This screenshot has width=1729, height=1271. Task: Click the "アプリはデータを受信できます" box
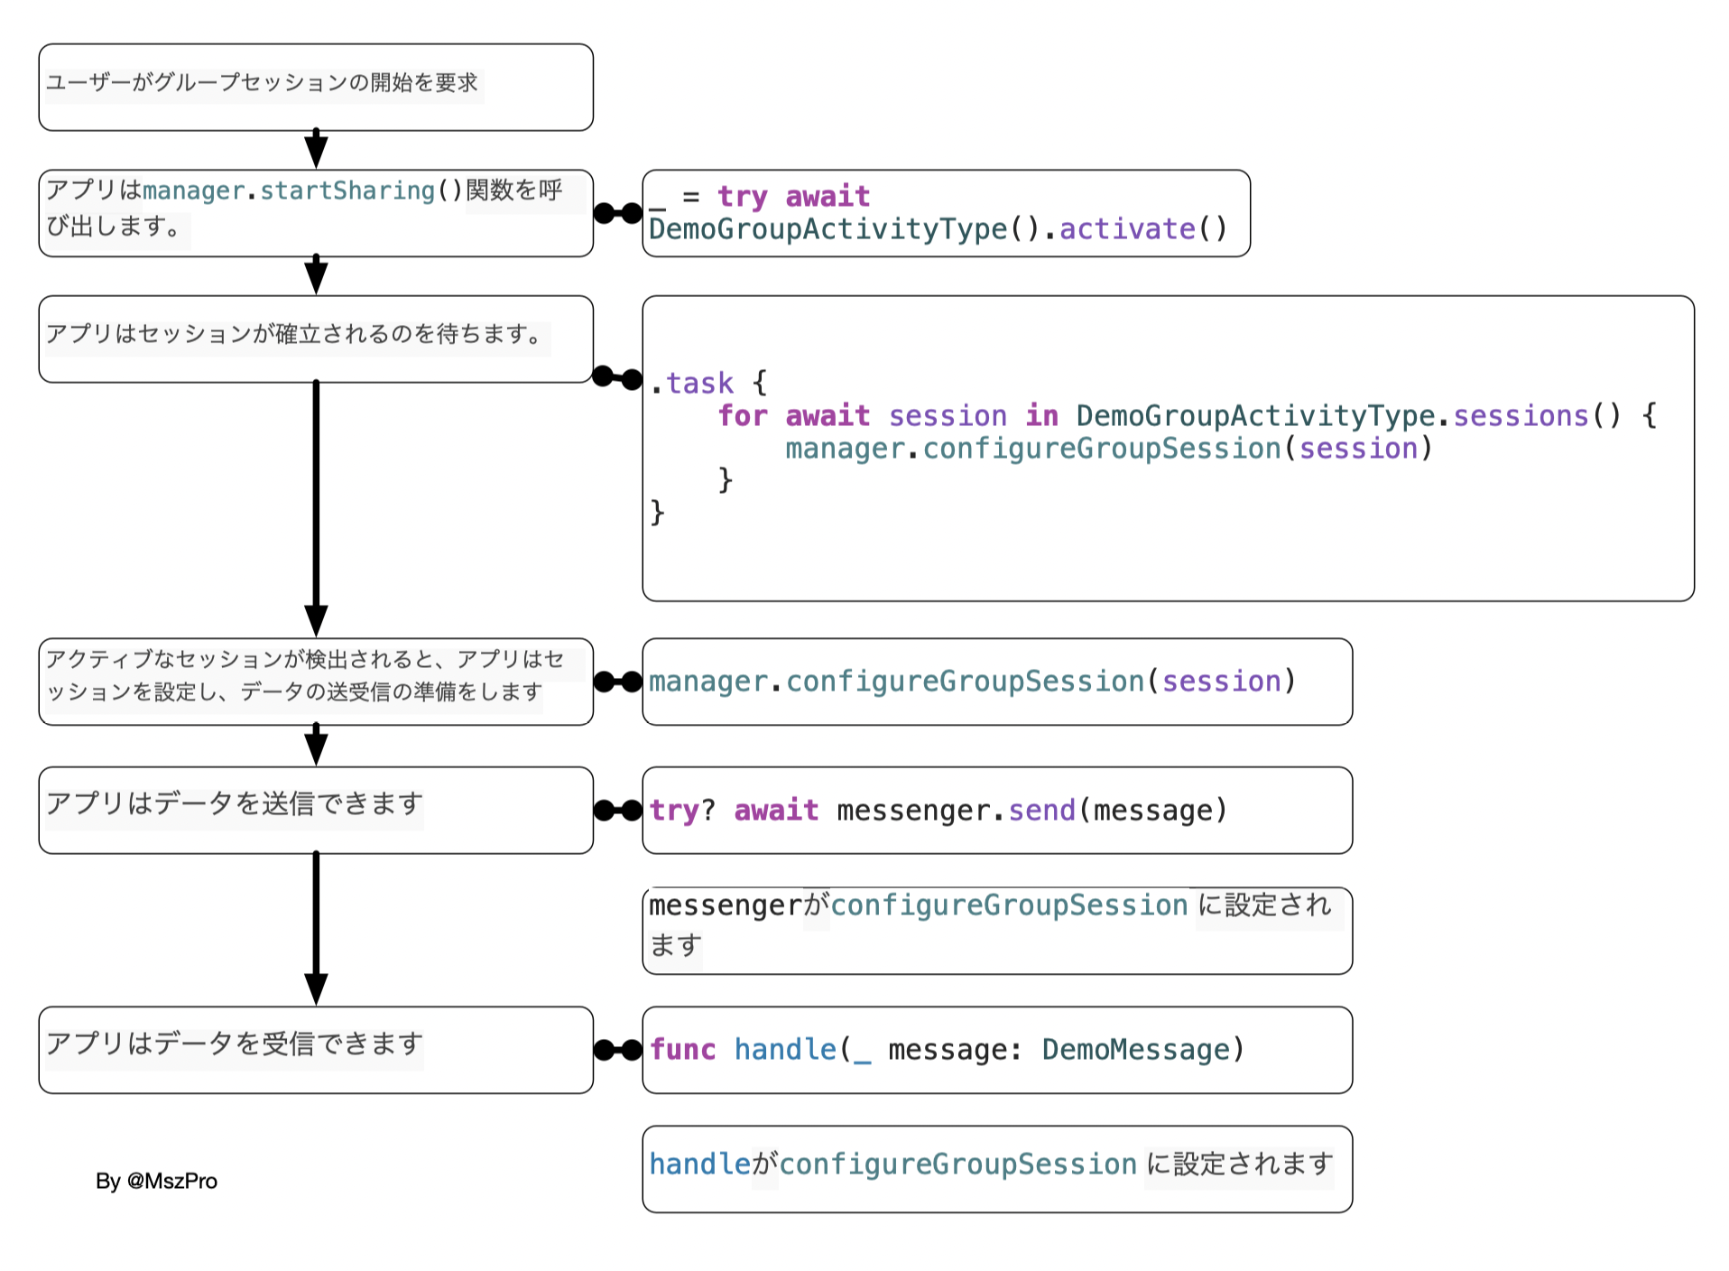point(316,1050)
